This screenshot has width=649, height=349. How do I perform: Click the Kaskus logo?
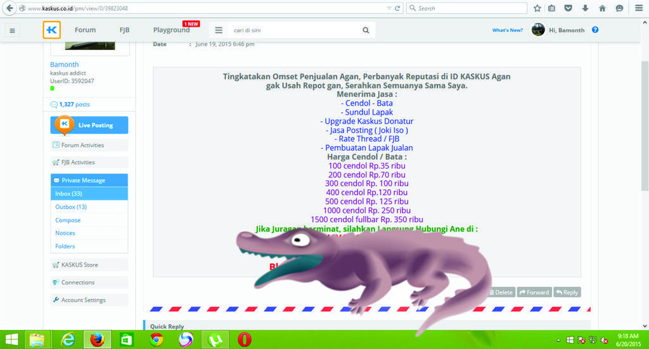click(x=52, y=30)
